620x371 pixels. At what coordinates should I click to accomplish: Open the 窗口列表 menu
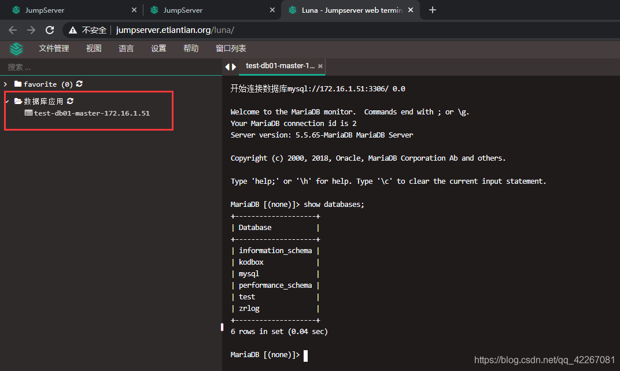tap(231, 49)
